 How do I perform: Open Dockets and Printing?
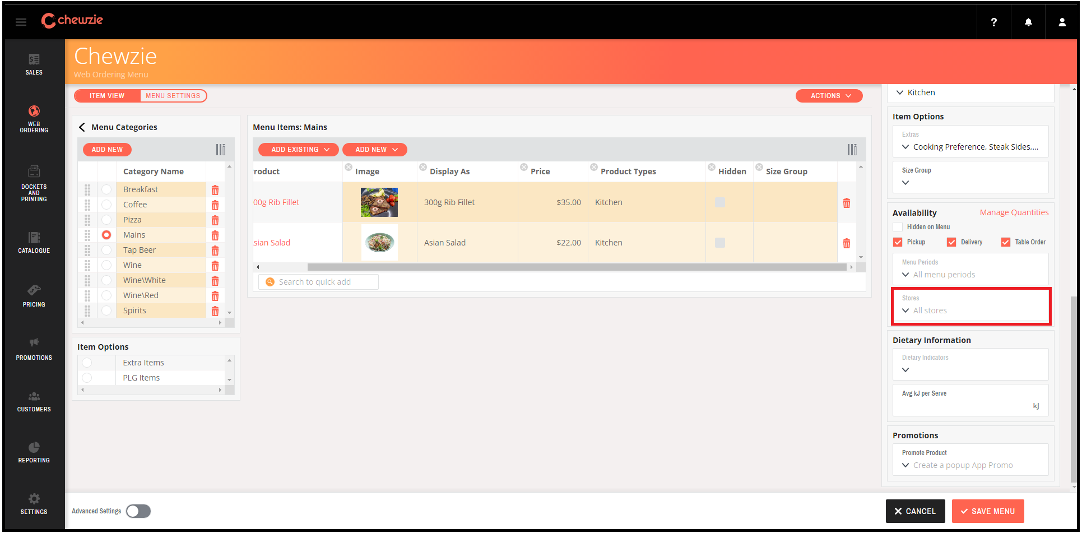click(x=34, y=183)
